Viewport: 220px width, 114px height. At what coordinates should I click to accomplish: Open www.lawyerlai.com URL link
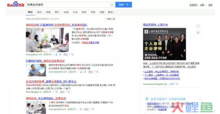click(58, 72)
